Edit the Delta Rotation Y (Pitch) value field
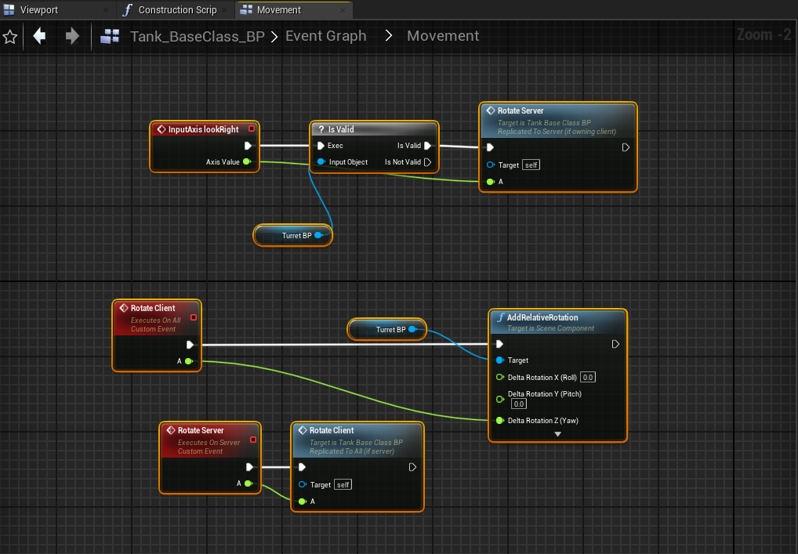This screenshot has height=554, width=798. (519, 404)
